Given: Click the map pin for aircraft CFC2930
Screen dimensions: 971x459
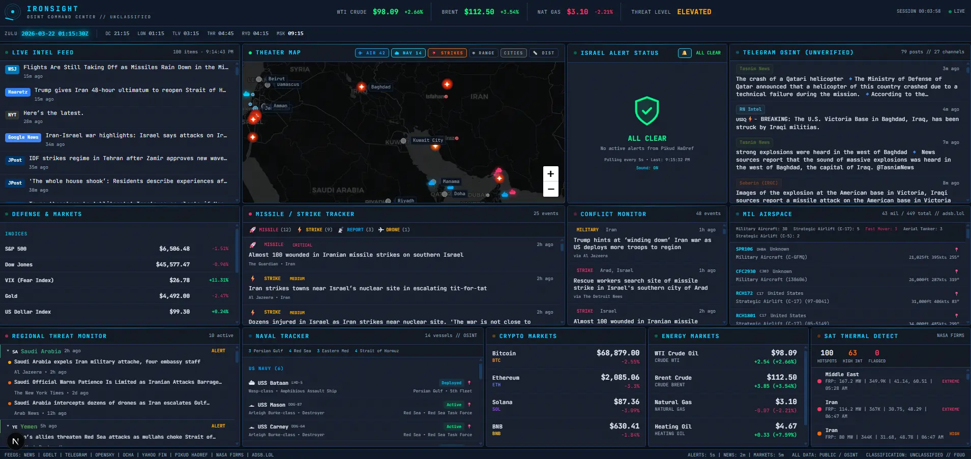Looking at the screenshot, I should click(x=956, y=271).
